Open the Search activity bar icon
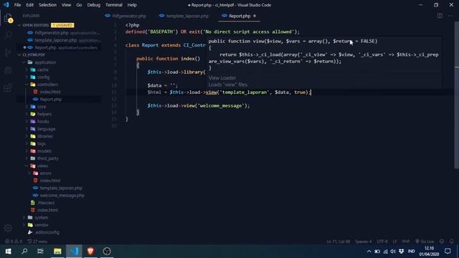Viewport: 459px width, 258px height. coord(8,35)
